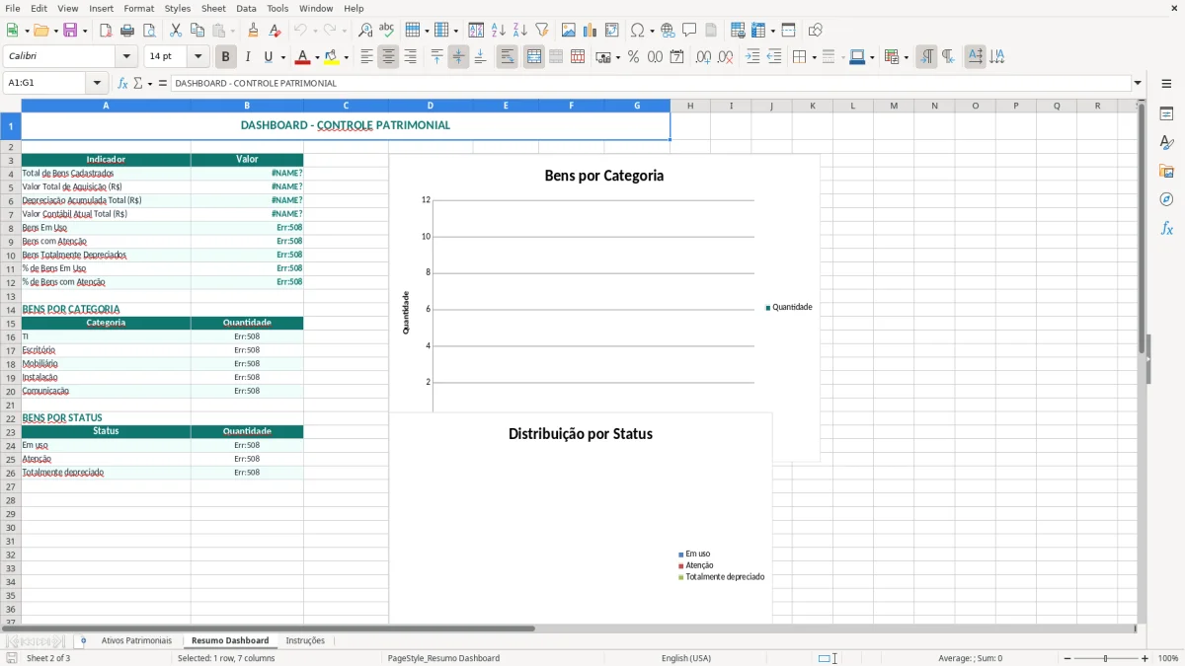The width and height of the screenshot is (1185, 666).
Task: Open sidebar Navigator compass icon
Action: point(1166,199)
